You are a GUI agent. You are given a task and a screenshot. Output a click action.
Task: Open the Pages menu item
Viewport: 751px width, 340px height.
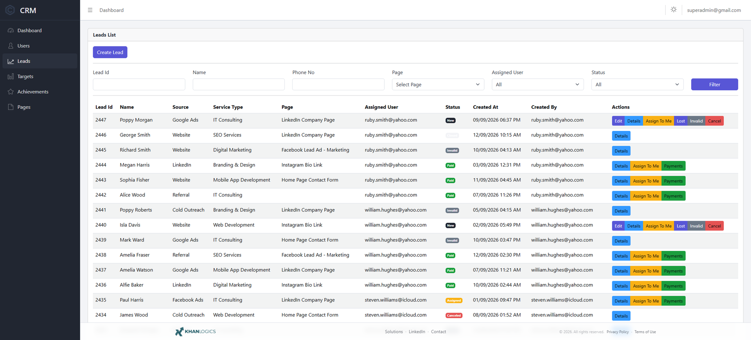click(40, 107)
